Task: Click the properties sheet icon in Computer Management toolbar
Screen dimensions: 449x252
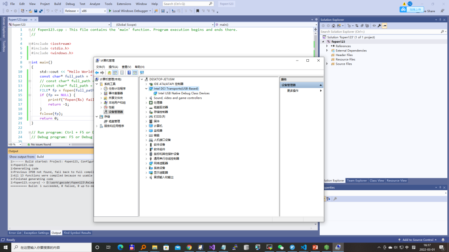Action: tap(122, 73)
